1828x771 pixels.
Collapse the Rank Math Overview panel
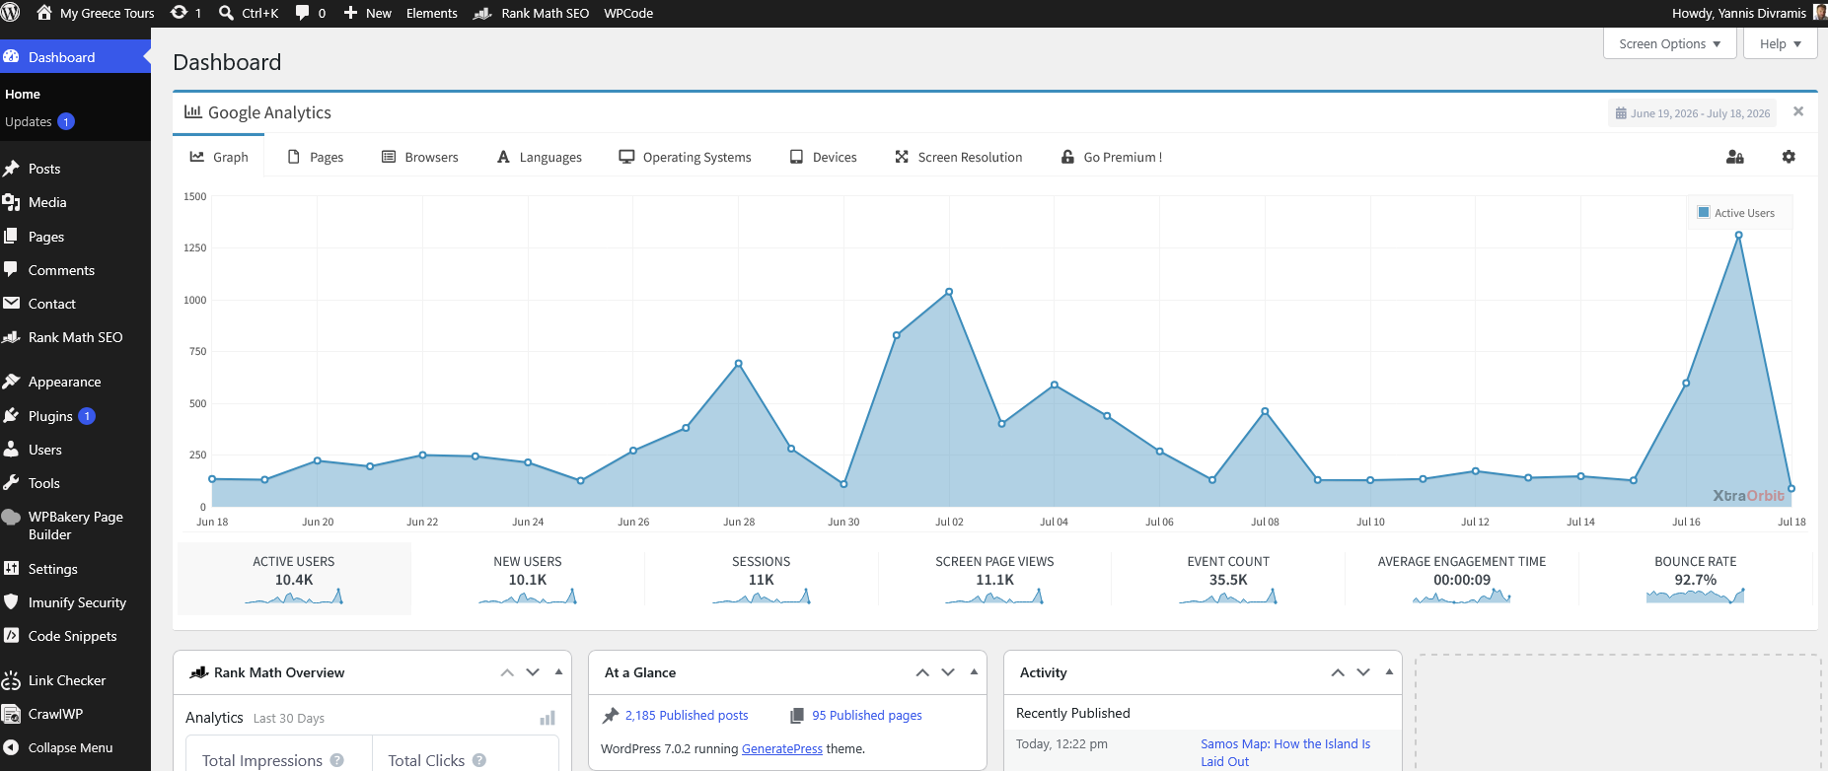558,672
